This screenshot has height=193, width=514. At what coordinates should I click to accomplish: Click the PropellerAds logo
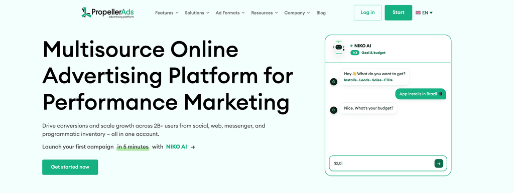pos(107,13)
